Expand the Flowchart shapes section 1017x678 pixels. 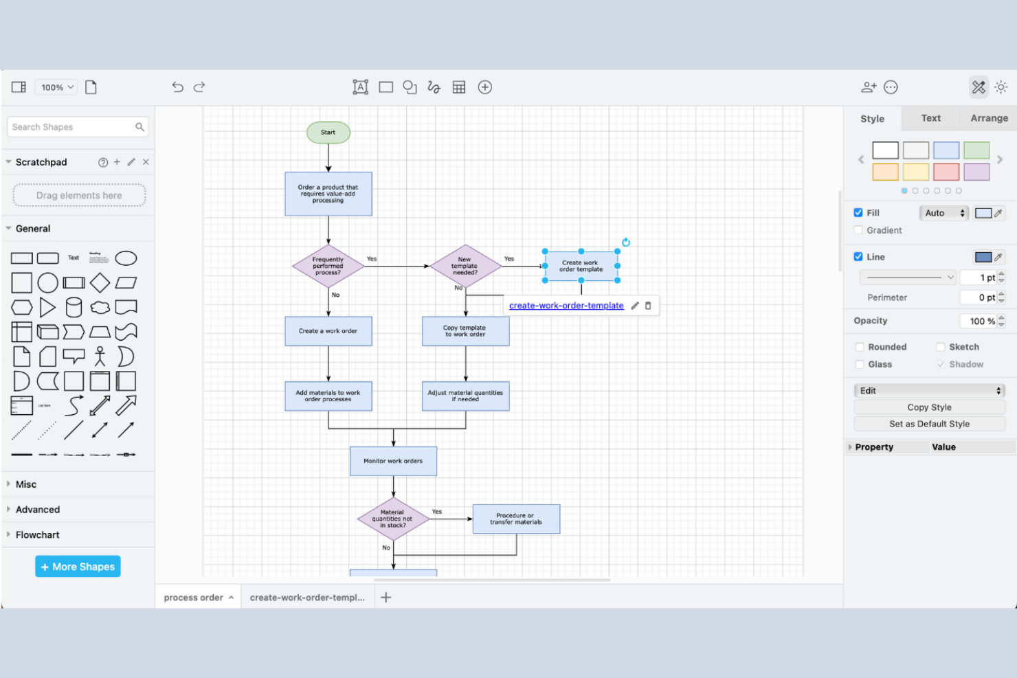click(x=37, y=534)
